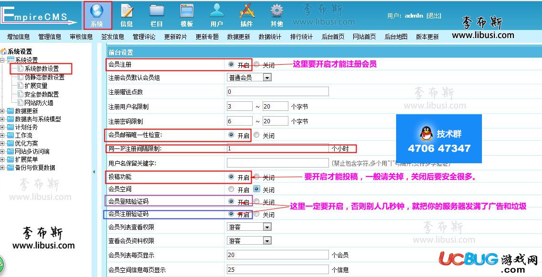This screenshot has height=277, width=542.
Task: Open 排行统计 in the menu bar
Action: pos(301,37)
